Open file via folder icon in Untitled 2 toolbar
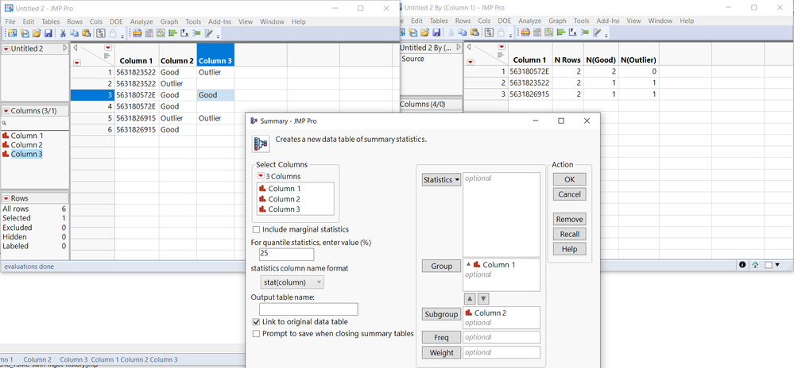This screenshot has width=794, height=368. coord(37,33)
